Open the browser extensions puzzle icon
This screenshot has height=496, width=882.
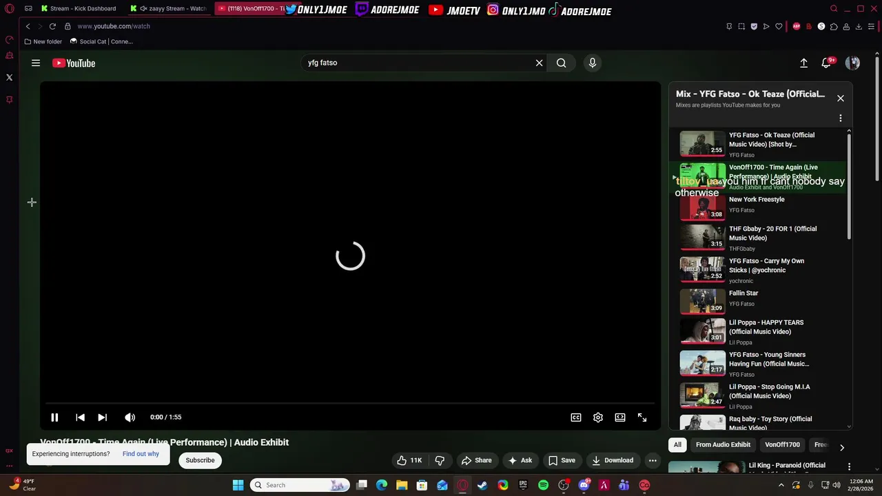coord(834,26)
